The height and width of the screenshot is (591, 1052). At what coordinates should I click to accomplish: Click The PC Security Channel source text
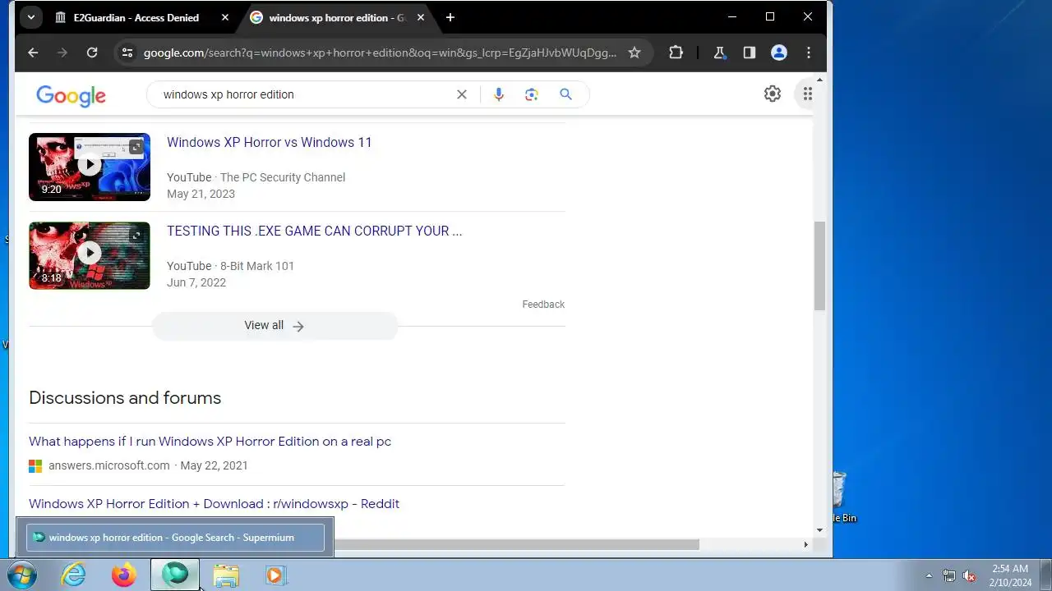pyautogui.click(x=282, y=177)
